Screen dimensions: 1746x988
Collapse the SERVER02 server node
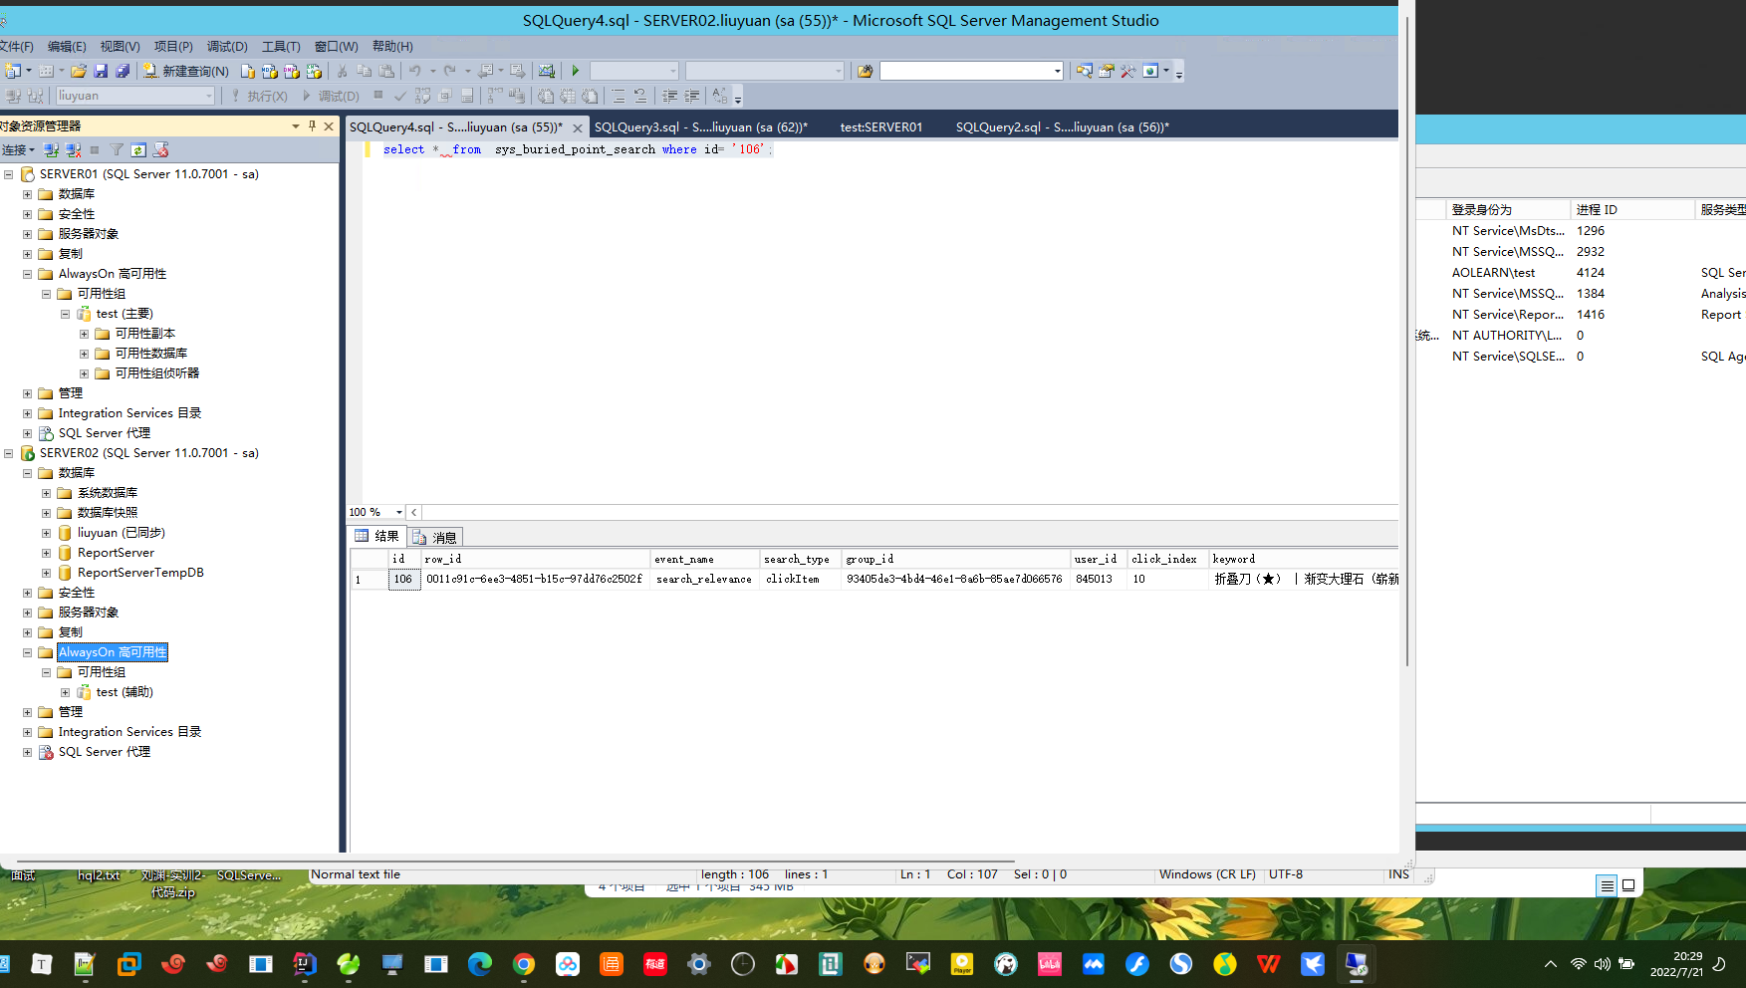9,453
